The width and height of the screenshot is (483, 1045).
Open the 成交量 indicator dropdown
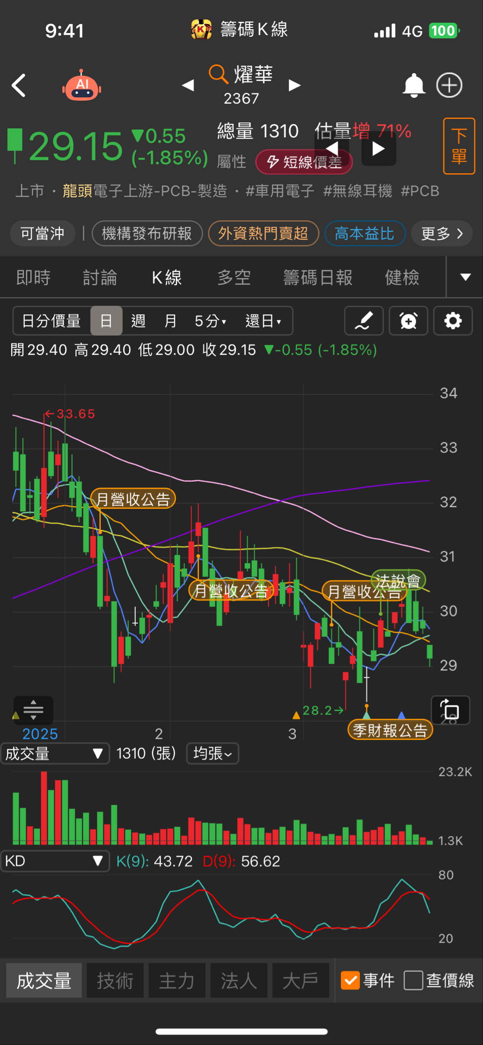click(55, 754)
